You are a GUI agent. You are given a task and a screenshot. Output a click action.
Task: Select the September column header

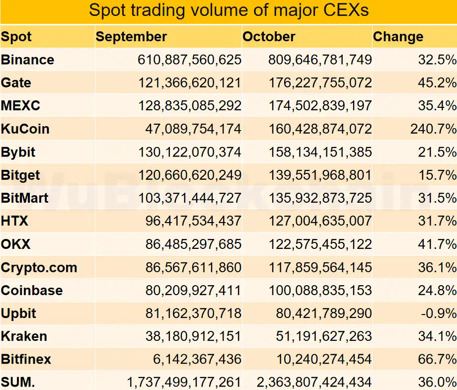pyautogui.click(x=131, y=37)
